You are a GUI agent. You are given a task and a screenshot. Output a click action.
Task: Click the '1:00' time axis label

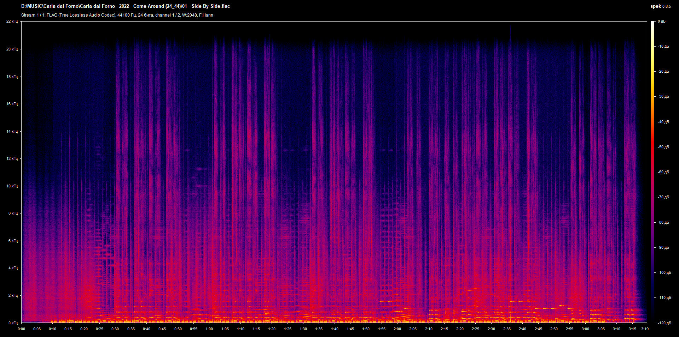click(x=209, y=329)
